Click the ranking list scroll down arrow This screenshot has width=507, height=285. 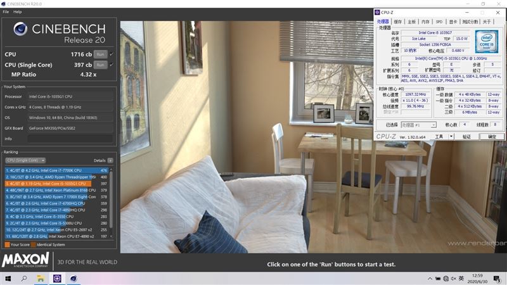tap(112, 236)
